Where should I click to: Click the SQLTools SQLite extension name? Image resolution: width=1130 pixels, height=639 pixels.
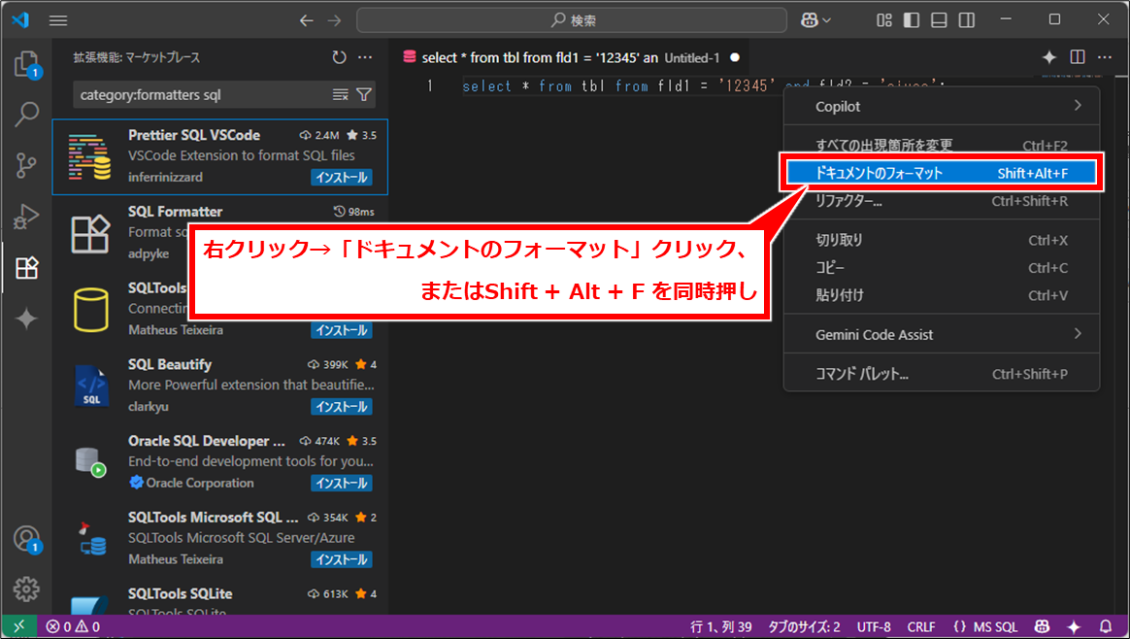181,593
